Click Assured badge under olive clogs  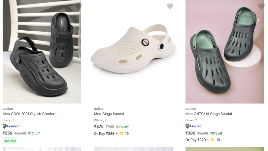click(193, 126)
